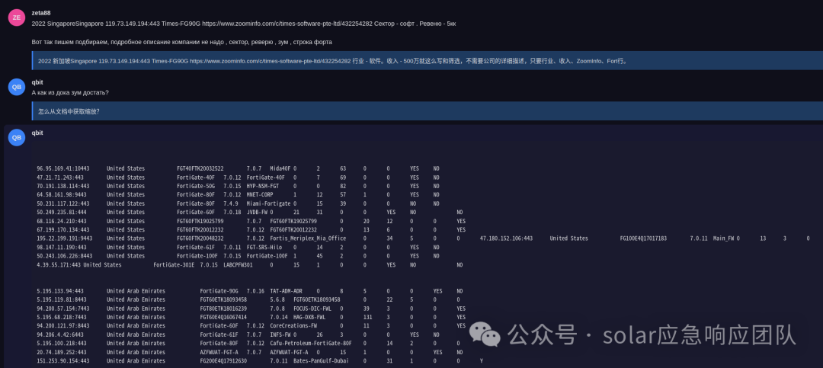
Task: Click the hostname LABCPFW301
Action: pyautogui.click(x=238, y=264)
